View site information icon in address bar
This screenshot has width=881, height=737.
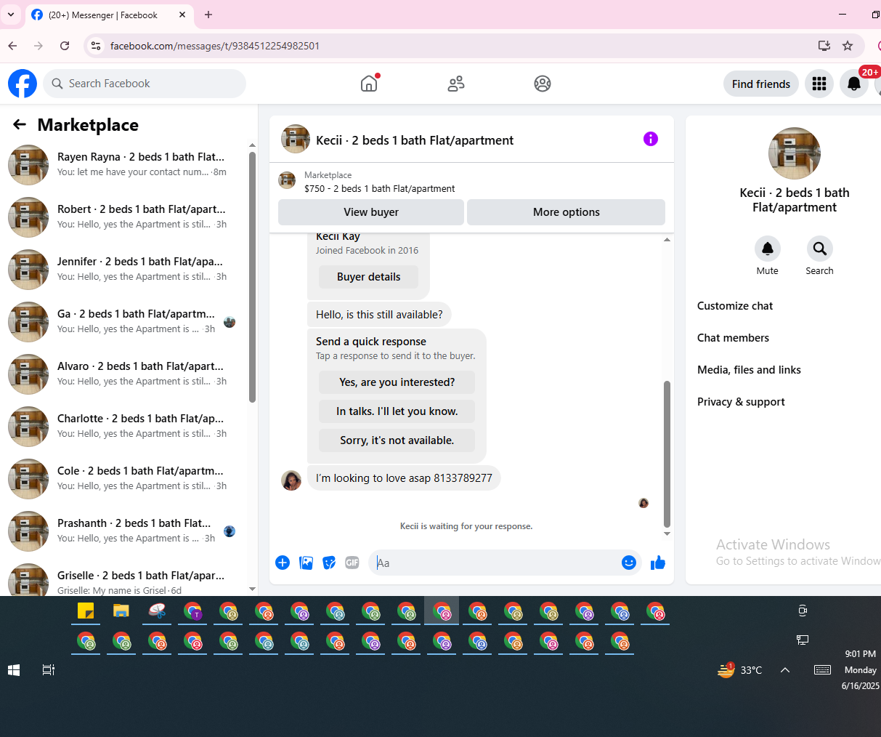[x=95, y=46]
